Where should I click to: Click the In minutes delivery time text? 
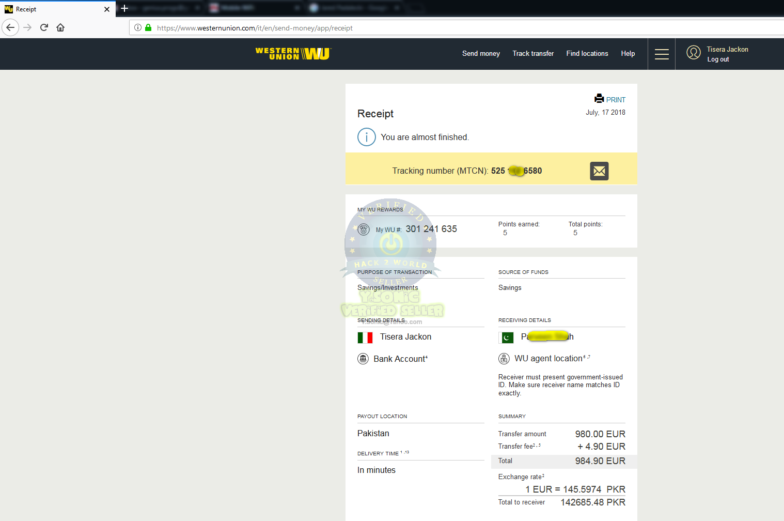point(377,470)
